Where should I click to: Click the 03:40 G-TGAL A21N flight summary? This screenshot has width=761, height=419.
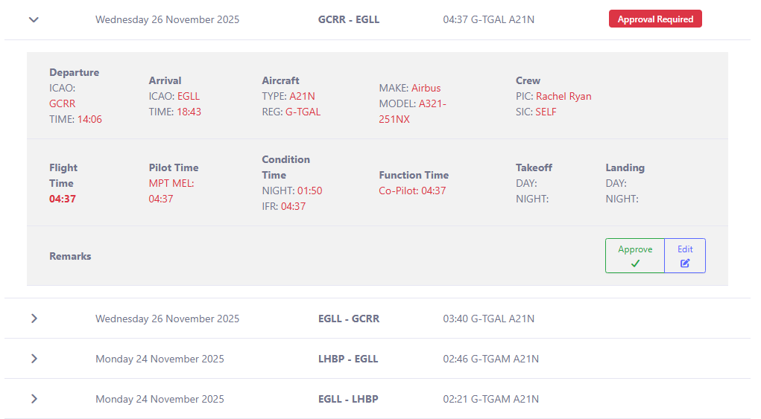pyautogui.click(x=488, y=319)
